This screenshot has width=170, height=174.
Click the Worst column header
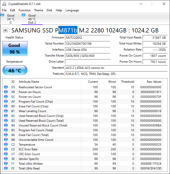click(108, 82)
